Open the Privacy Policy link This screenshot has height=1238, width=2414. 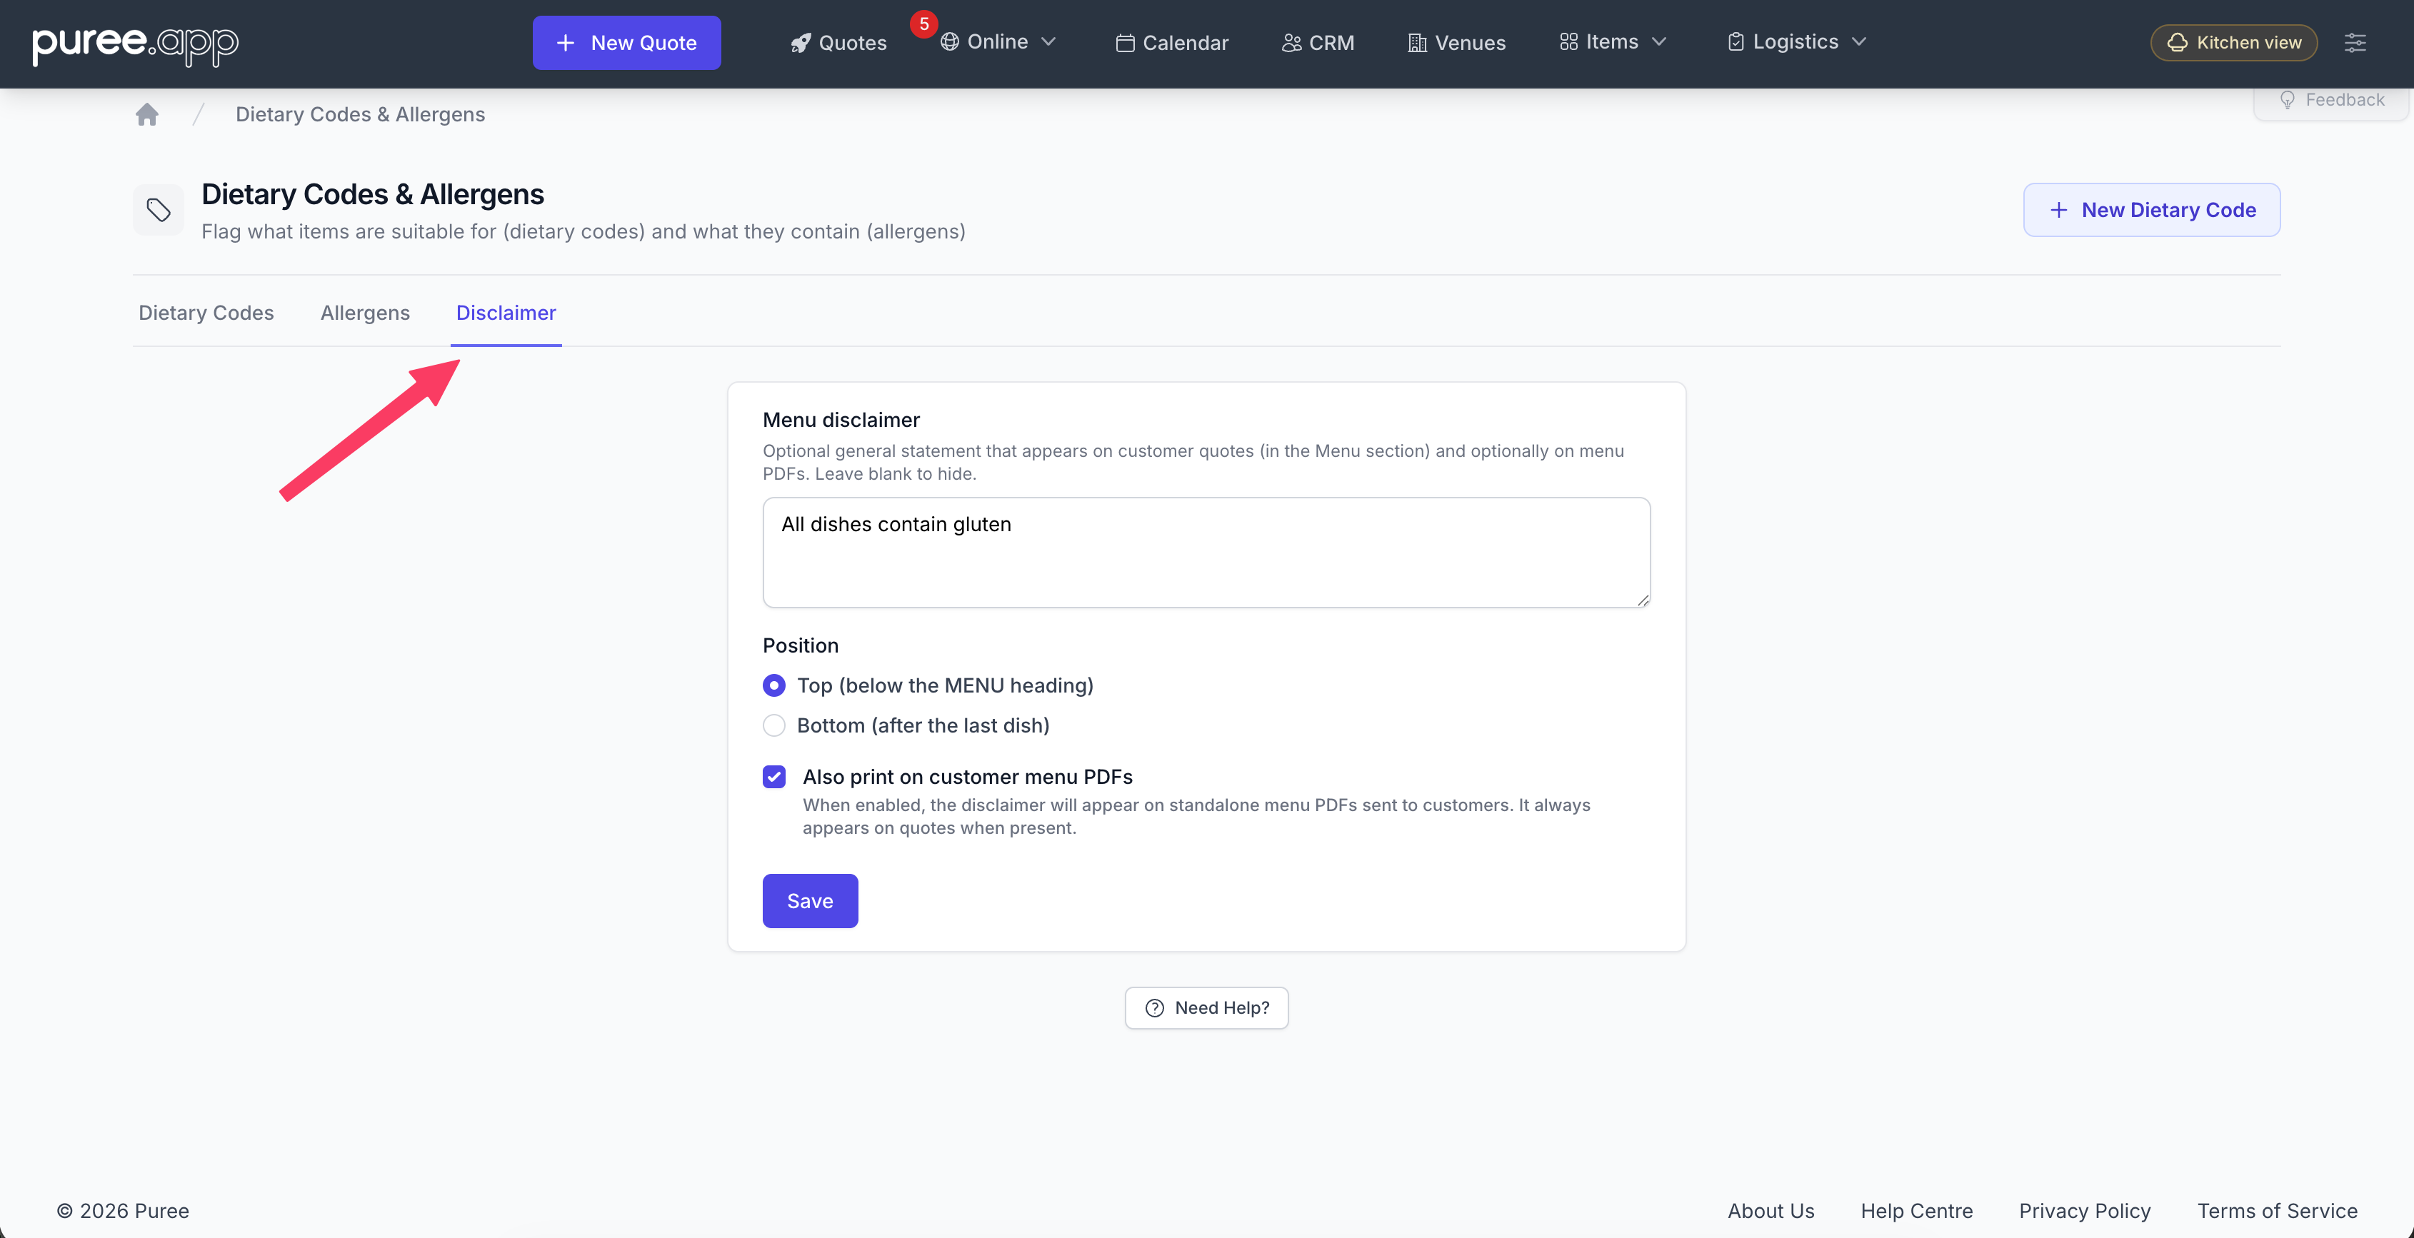(x=2085, y=1211)
